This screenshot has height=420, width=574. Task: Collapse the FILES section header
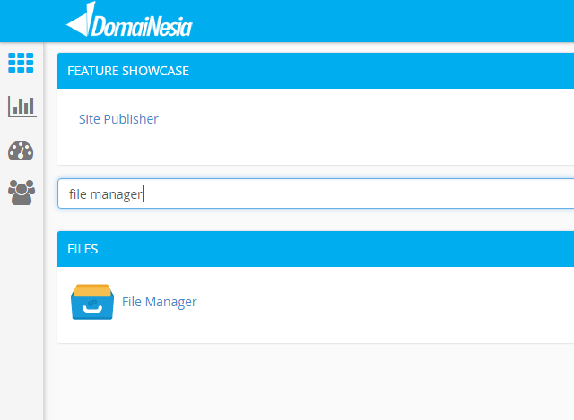click(316, 249)
